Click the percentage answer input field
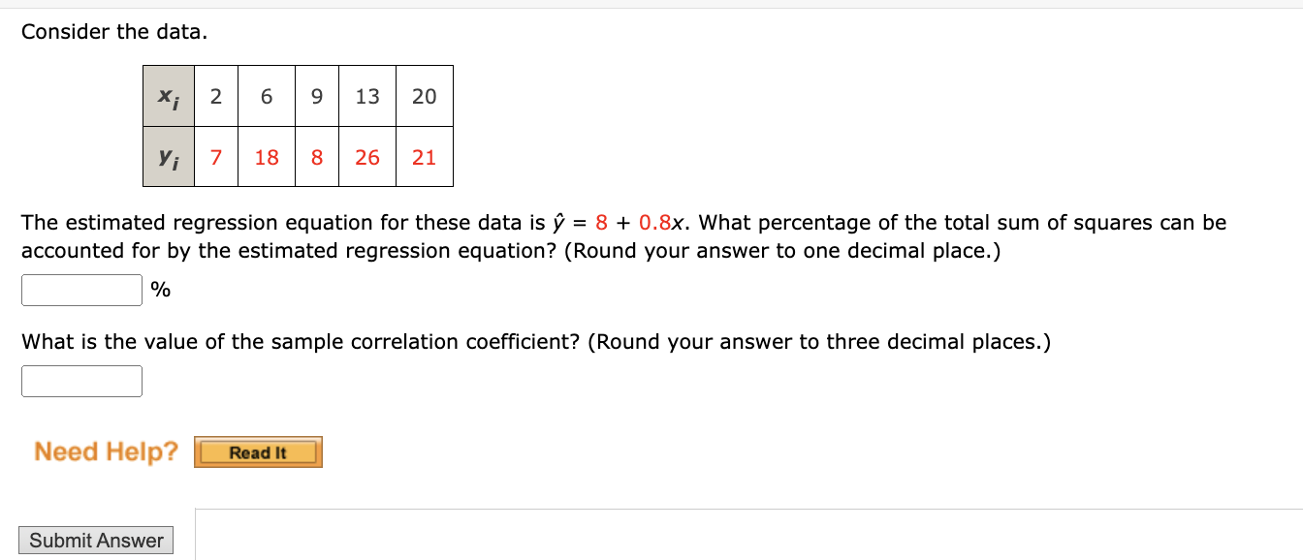 (80, 289)
